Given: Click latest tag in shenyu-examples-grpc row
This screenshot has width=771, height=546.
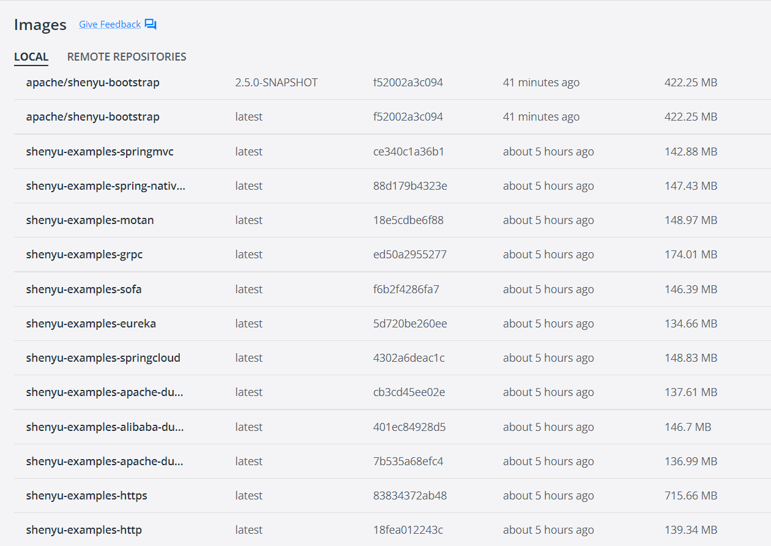Looking at the screenshot, I should [248, 255].
